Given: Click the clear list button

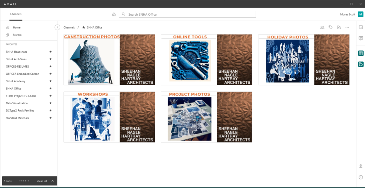Looking at the screenshot, I should tap(42, 181).
